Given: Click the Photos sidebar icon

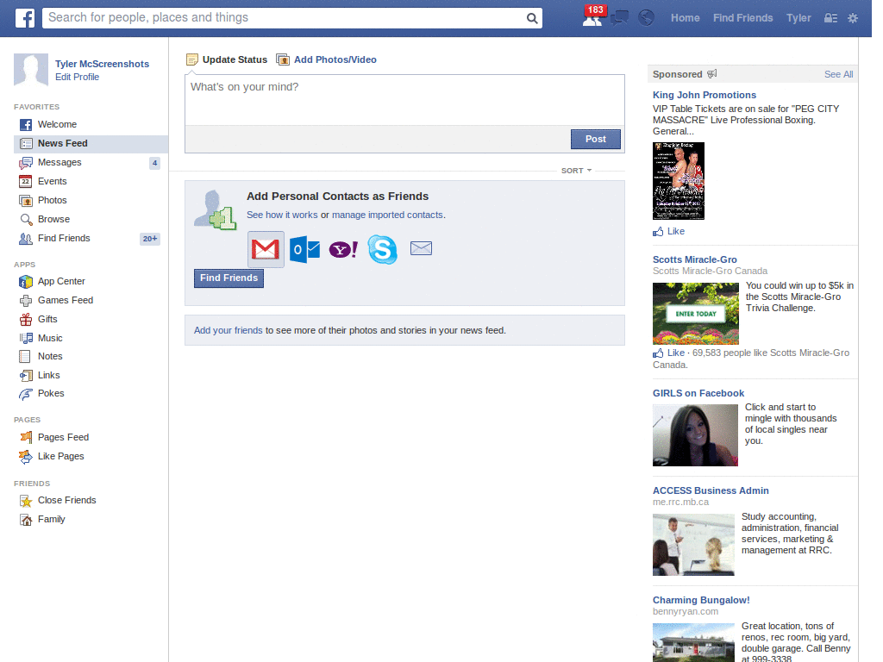Looking at the screenshot, I should pyautogui.click(x=25, y=200).
